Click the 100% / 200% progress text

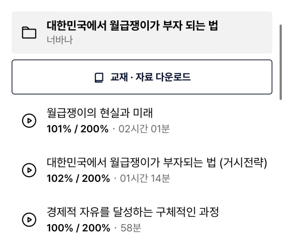pos(79,228)
